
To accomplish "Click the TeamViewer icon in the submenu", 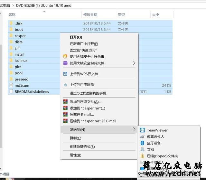I will [x=142, y=130].
